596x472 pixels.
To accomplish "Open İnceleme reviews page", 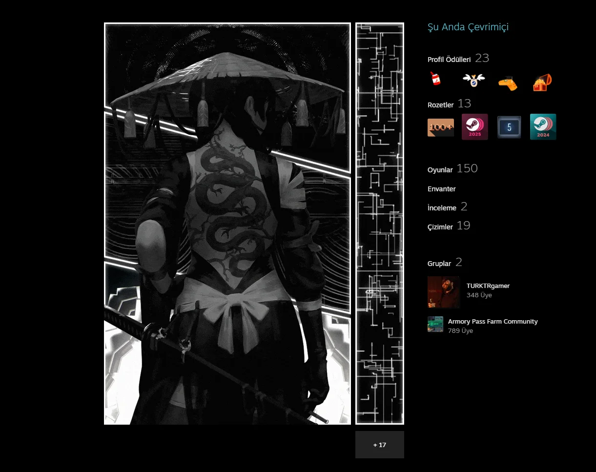I will click(x=442, y=208).
